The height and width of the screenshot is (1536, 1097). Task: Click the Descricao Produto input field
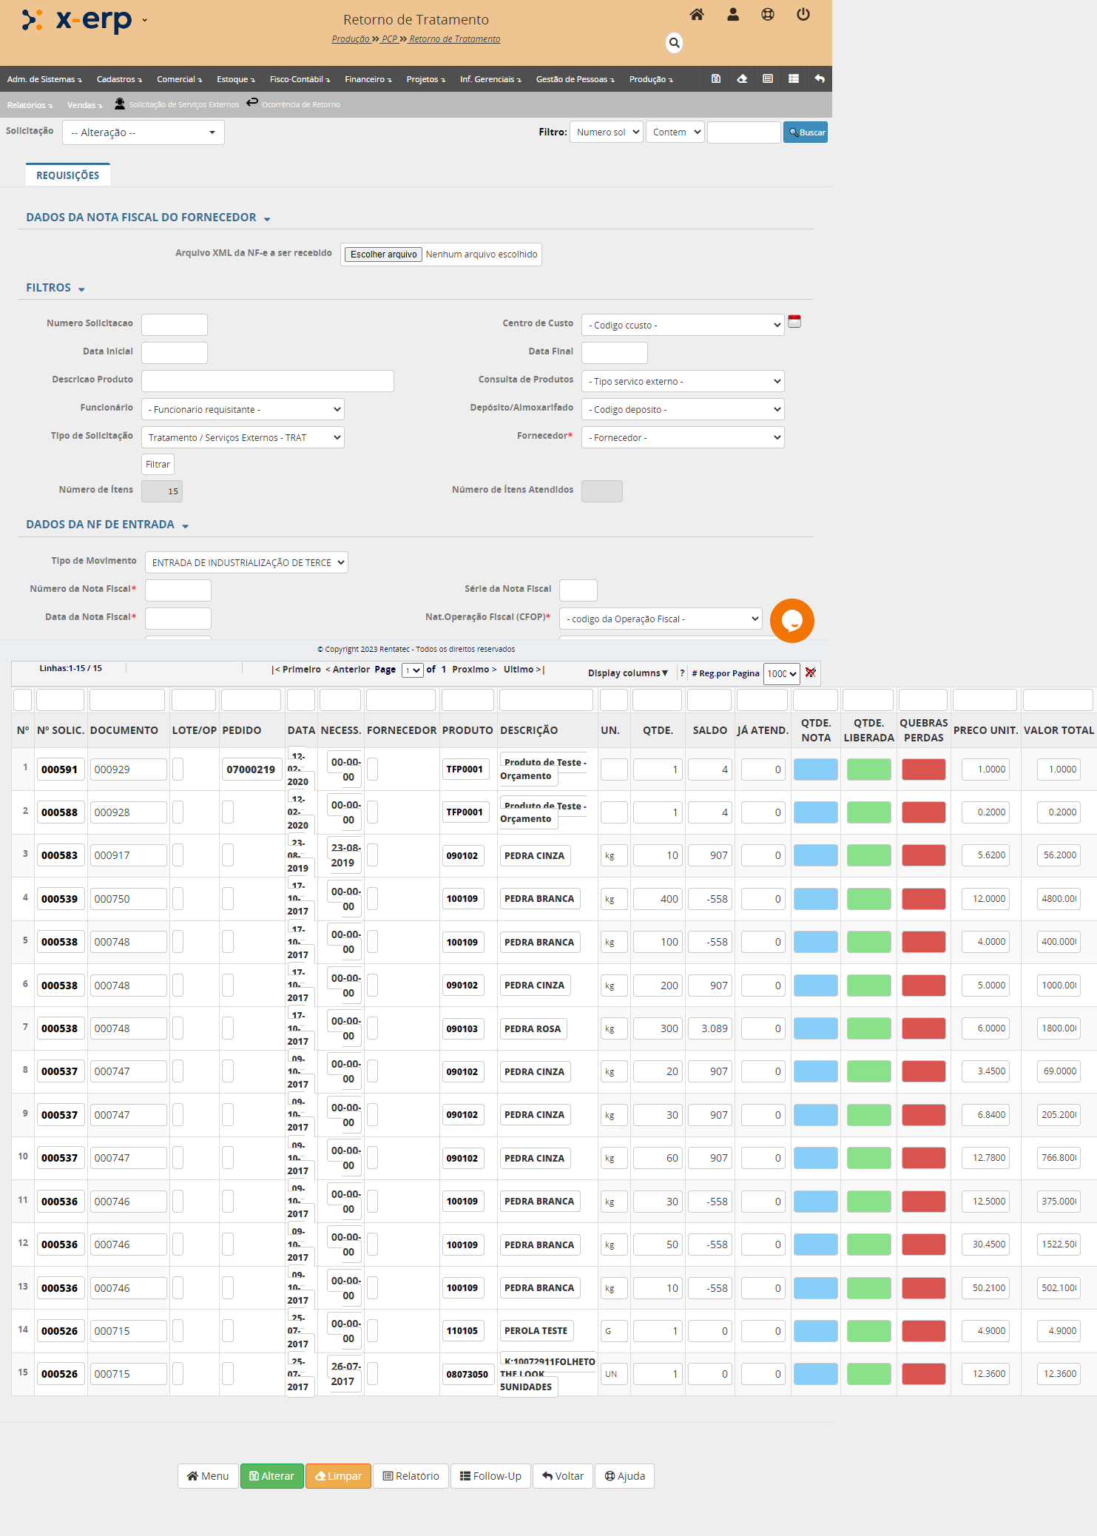click(267, 381)
